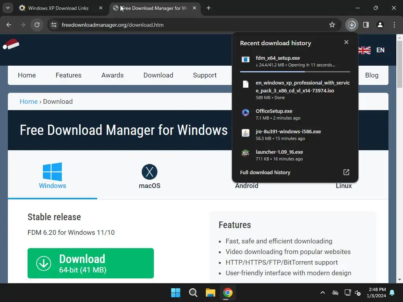Open the Blog navigation item
Viewport: 403px width, 302px height.
click(x=372, y=75)
